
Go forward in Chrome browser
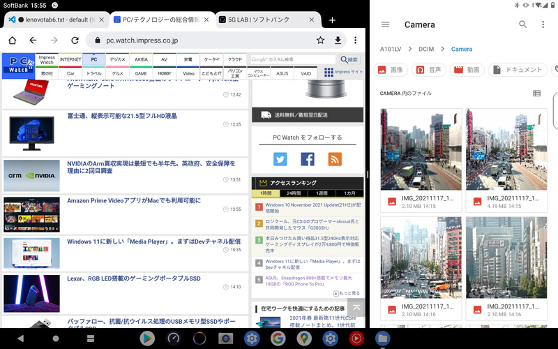[54, 40]
